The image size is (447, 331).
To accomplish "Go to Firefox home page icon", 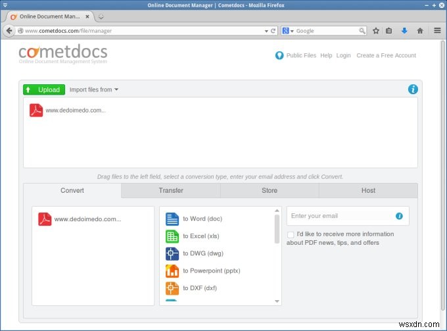I will click(420, 30).
